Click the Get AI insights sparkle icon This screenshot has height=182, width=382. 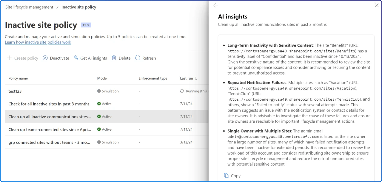pos(76,58)
